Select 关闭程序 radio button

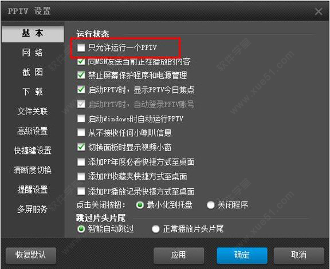point(210,205)
